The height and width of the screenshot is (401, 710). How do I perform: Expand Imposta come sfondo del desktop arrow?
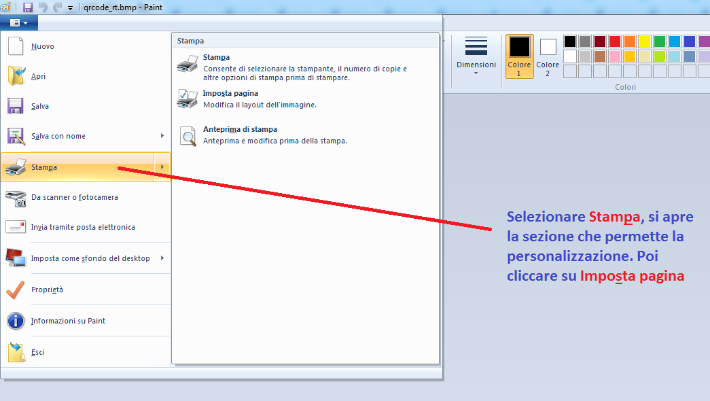(x=162, y=258)
